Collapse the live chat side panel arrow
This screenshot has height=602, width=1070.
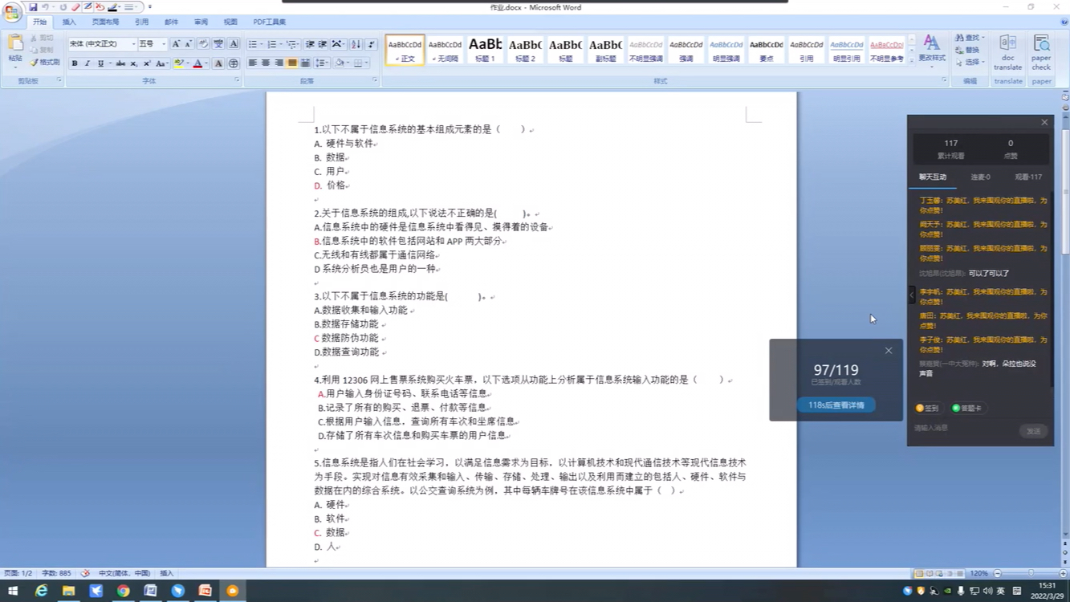(911, 295)
